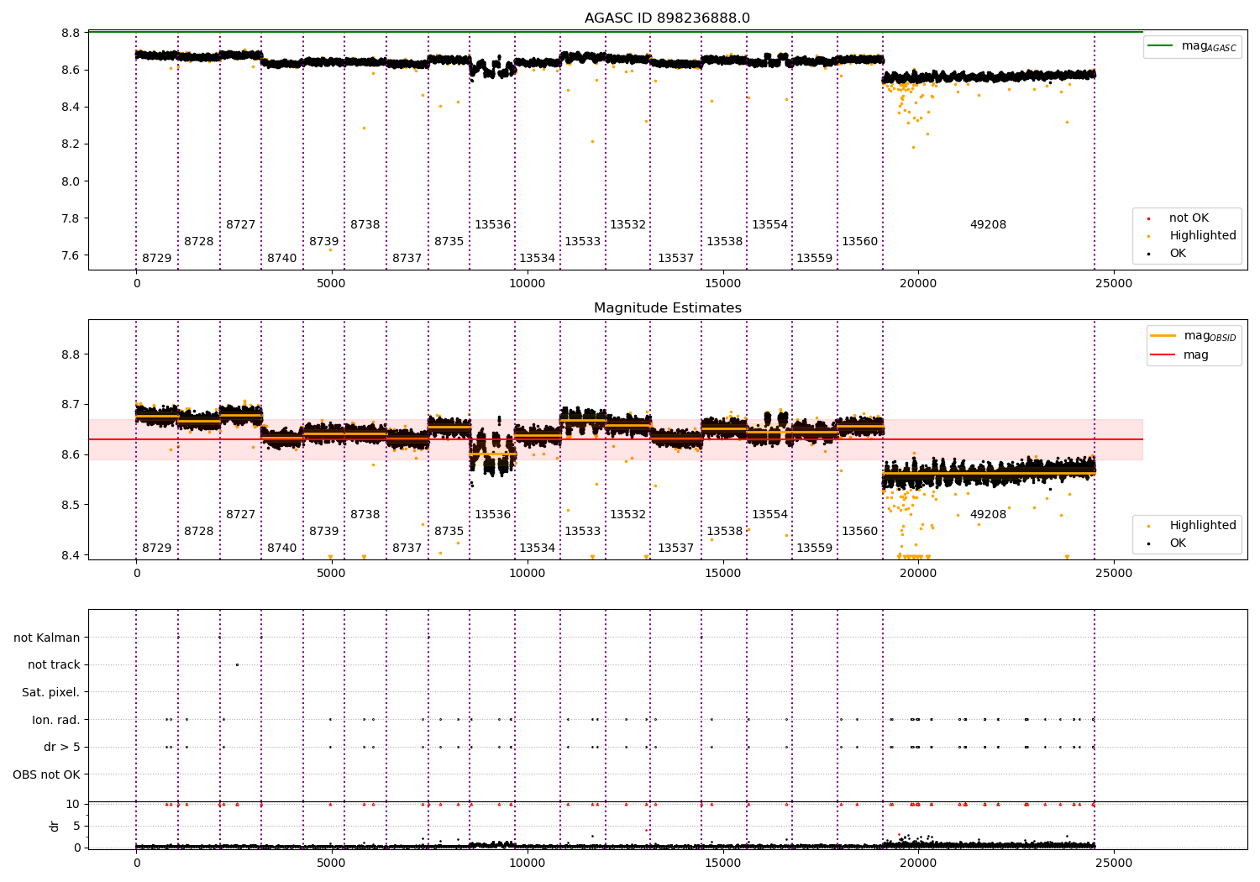The width and height of the screenshot is (1260, 882).
Task: Click obsid label 13532 in the top plot
Action: tap(628, 225)
